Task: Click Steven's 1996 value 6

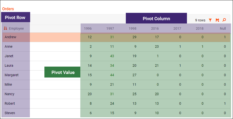Action: pos(91,113)
